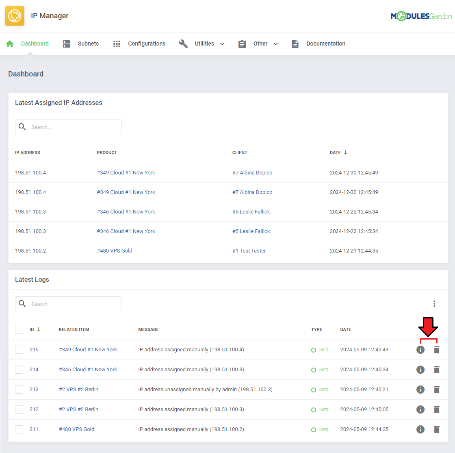This screenshot has width=455, height=453.
Task: Open #2 VPS #2 Berlin in log 213
Action: tap(79, 390)
